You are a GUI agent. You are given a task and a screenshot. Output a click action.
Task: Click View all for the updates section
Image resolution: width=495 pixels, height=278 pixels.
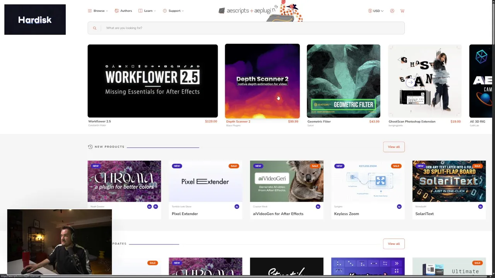[394, 244]
